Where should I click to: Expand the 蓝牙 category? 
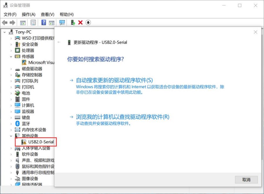coord(11,124)
